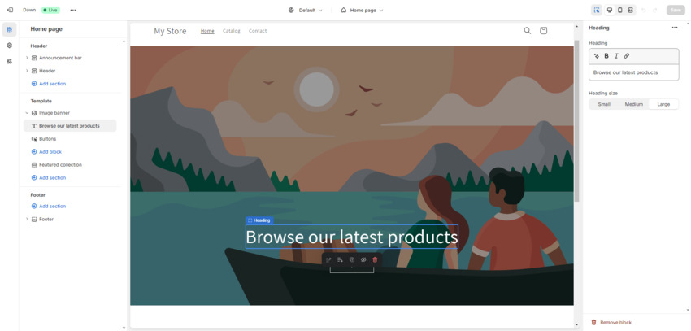
Task: Duplicate the heading block via floating toolbar
Action: click(352, 260)
